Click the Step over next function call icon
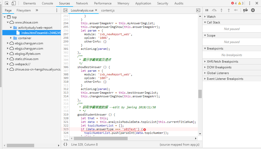This screenshot has height=149, width=261. point(214,10)
